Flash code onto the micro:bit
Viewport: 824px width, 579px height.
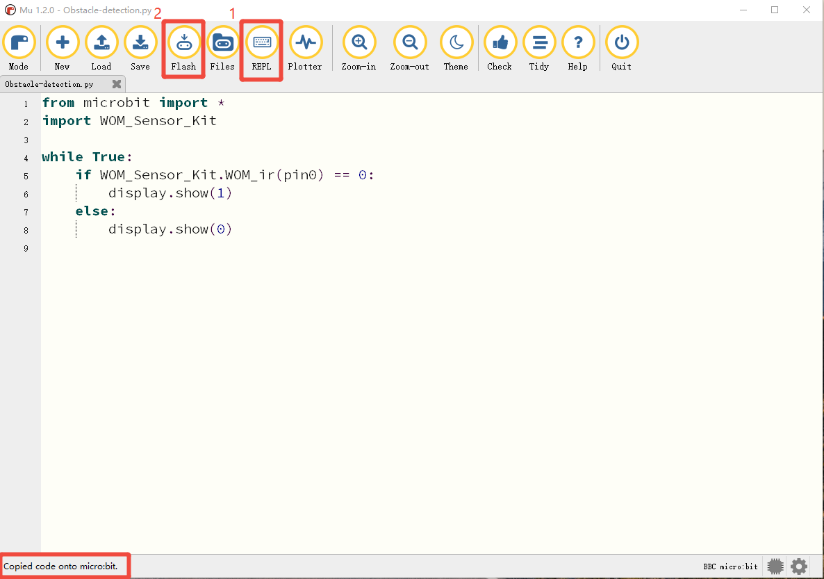pos(183,49)
